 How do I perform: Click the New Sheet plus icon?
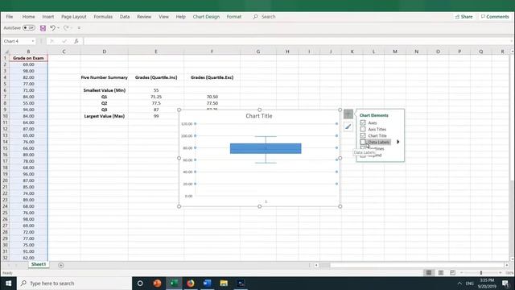(61, 265)
